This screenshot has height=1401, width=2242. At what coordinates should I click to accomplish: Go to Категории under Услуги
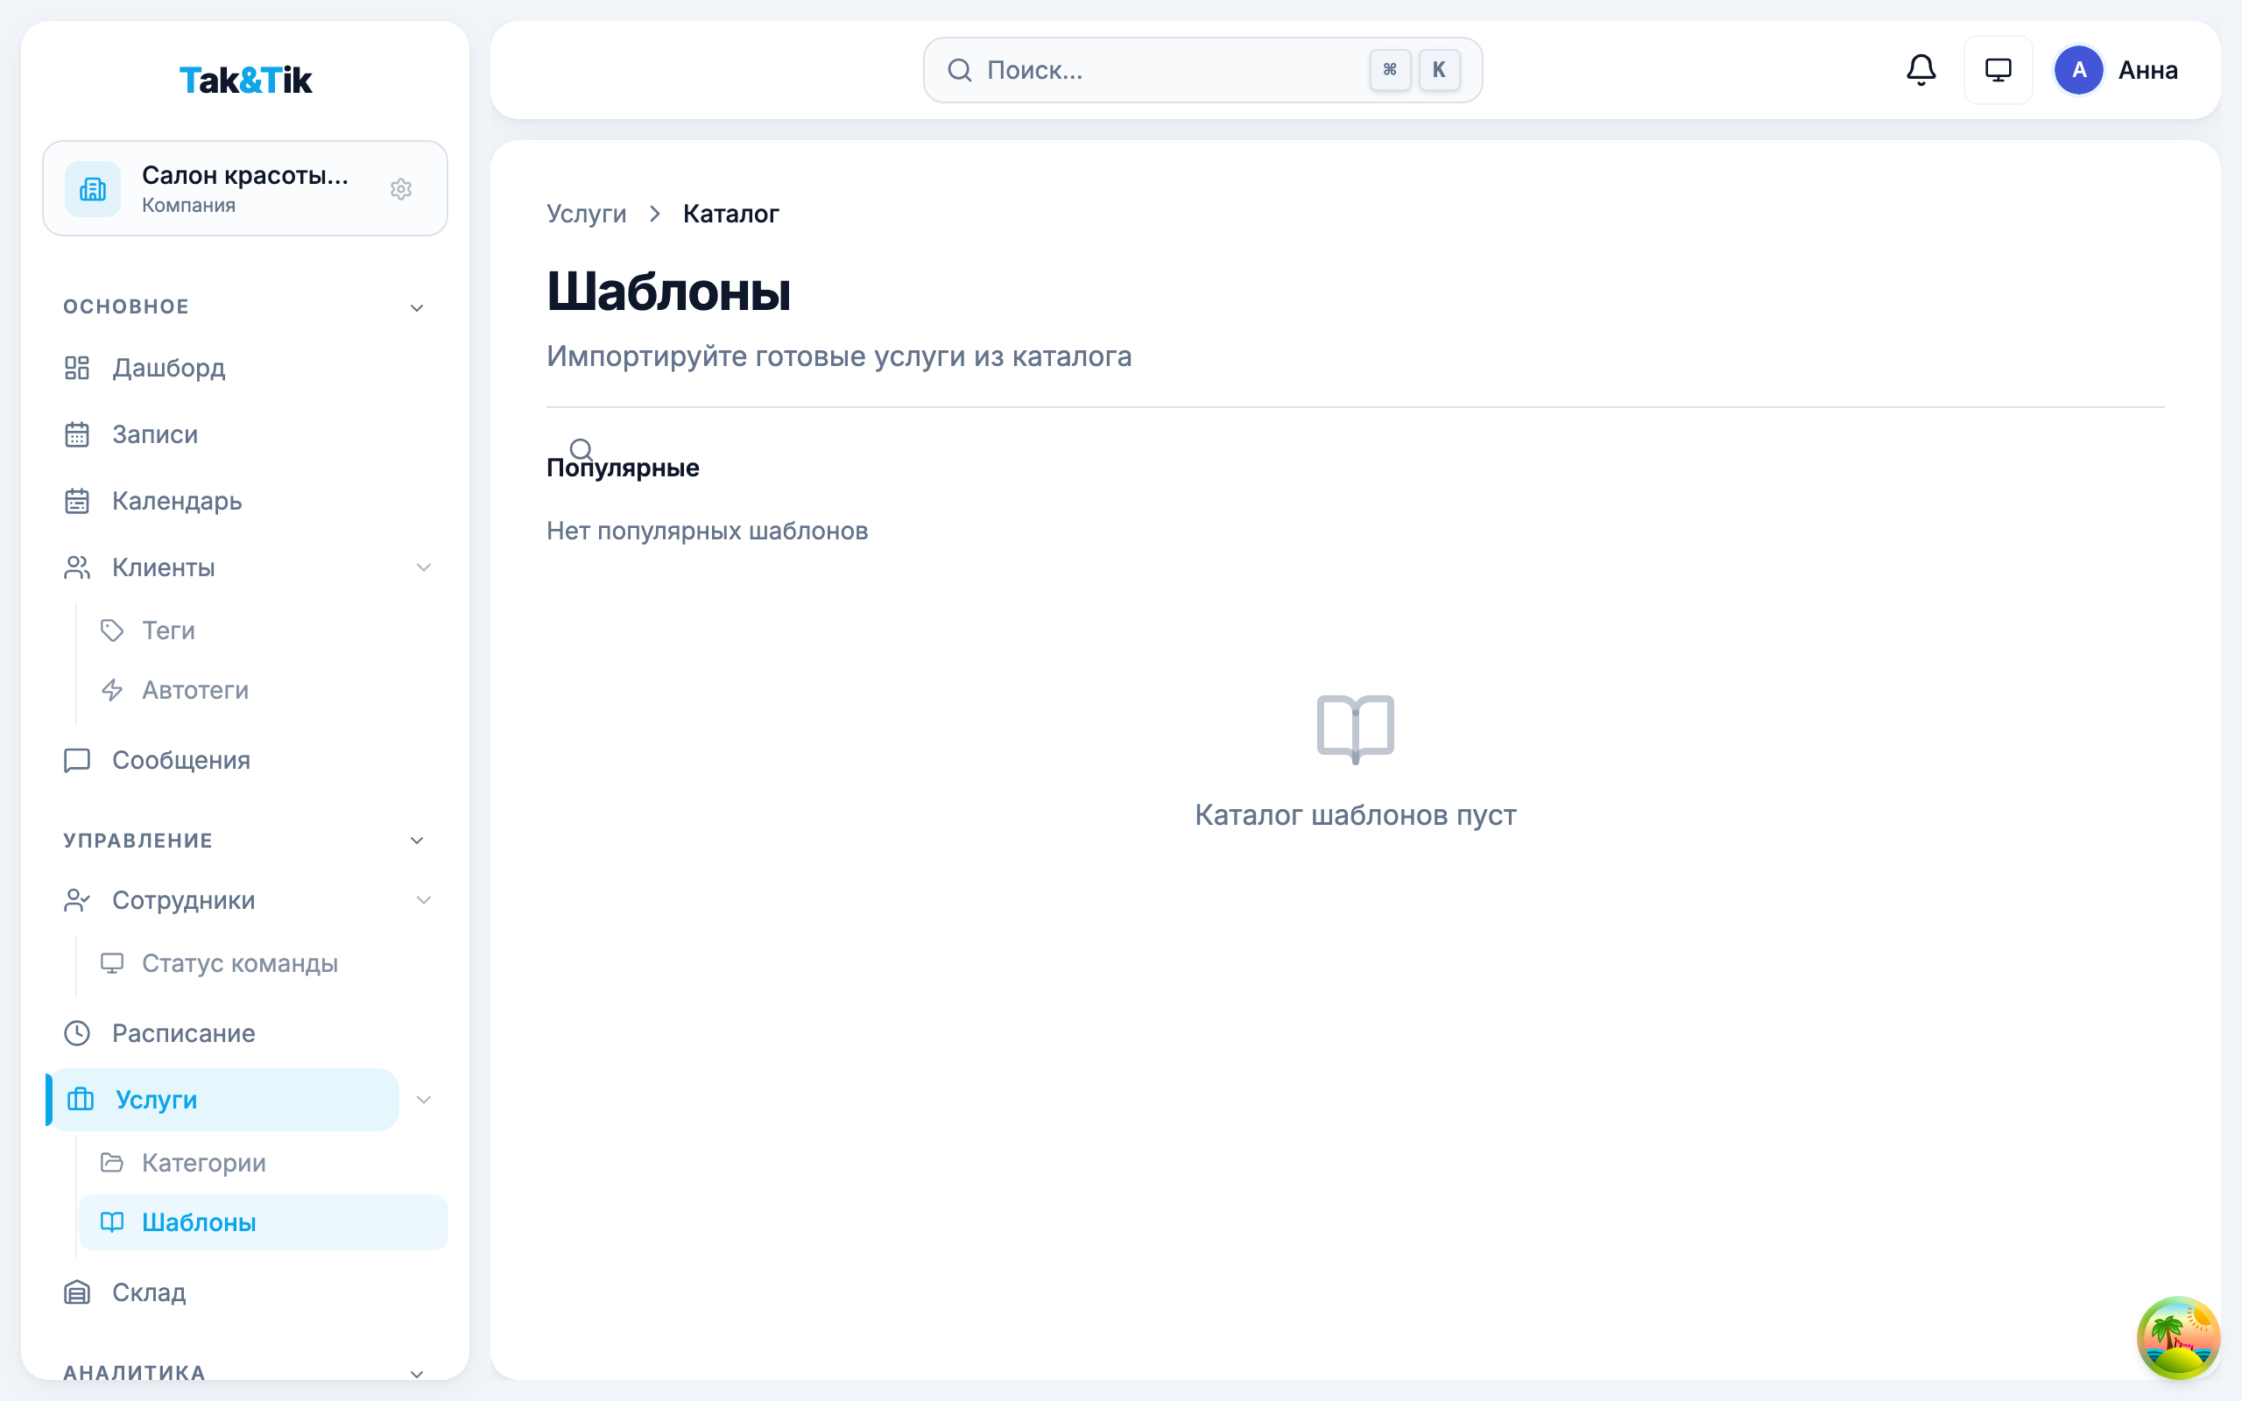tap(204, 1163)
